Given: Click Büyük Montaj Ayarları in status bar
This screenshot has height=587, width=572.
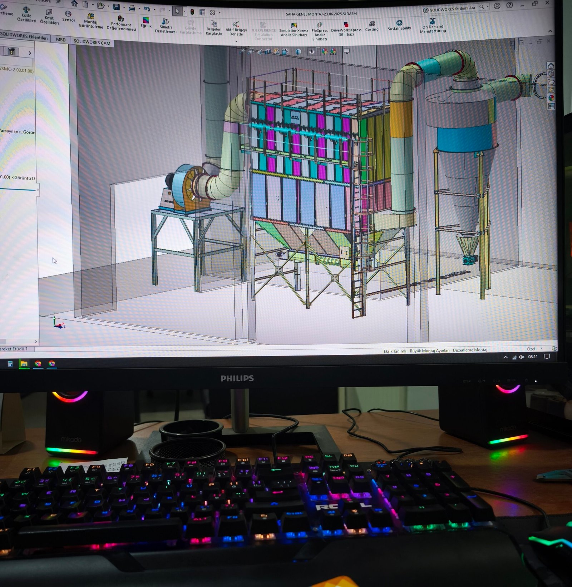Looking at the screenshot, I should click(x=429, y=350).
